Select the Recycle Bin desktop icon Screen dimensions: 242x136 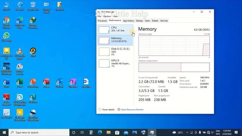(33, 6)
